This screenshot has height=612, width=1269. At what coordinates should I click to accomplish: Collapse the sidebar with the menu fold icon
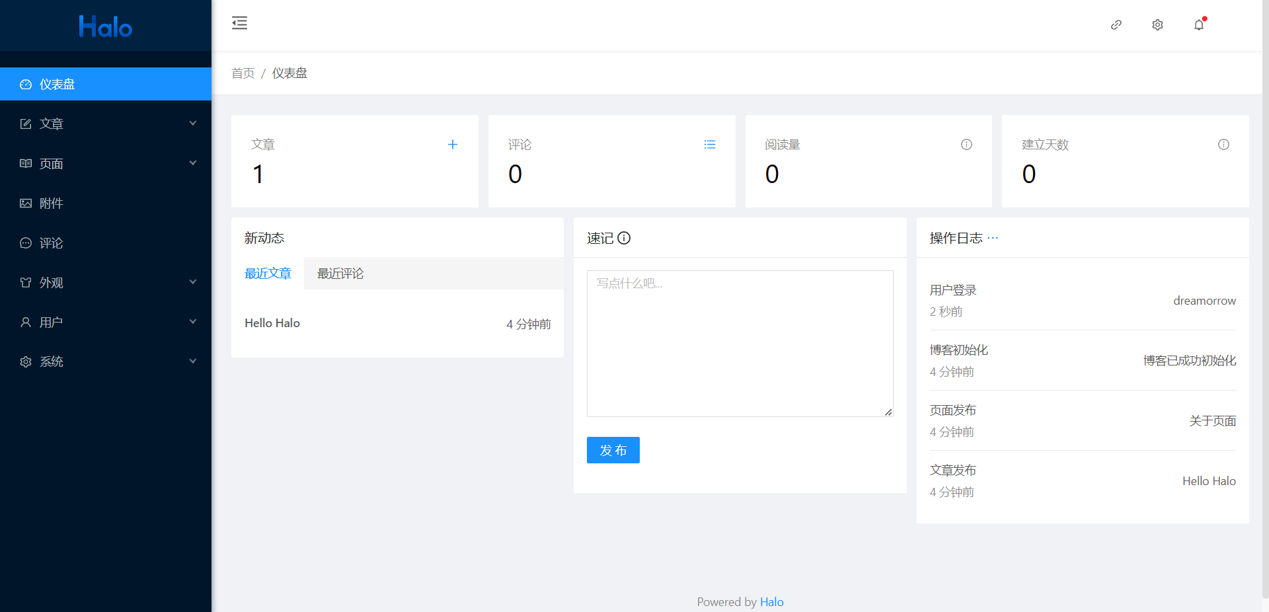(239, 23)
